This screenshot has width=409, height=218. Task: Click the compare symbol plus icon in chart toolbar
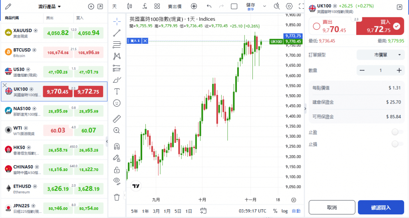click(194, 6)
